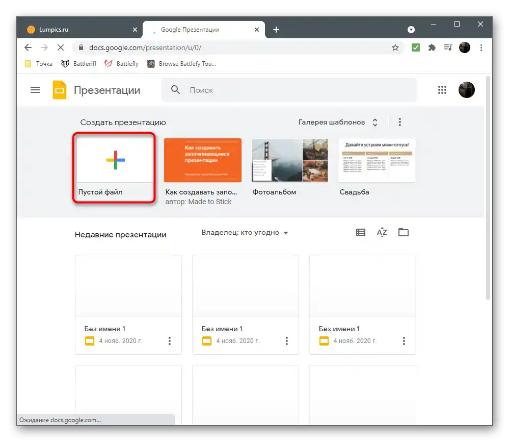Choose the Фотоальбом template
509x442 pixels.
click(290, 160)
